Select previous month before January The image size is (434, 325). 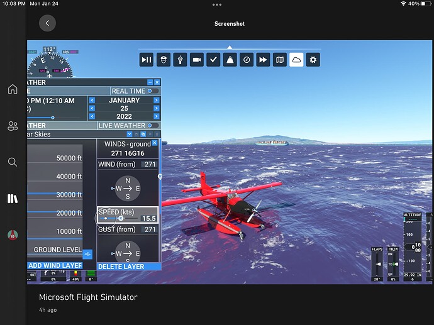(92, 100)
